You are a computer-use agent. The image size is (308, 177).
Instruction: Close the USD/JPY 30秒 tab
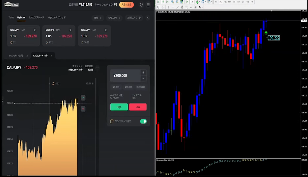click(27, 56)
